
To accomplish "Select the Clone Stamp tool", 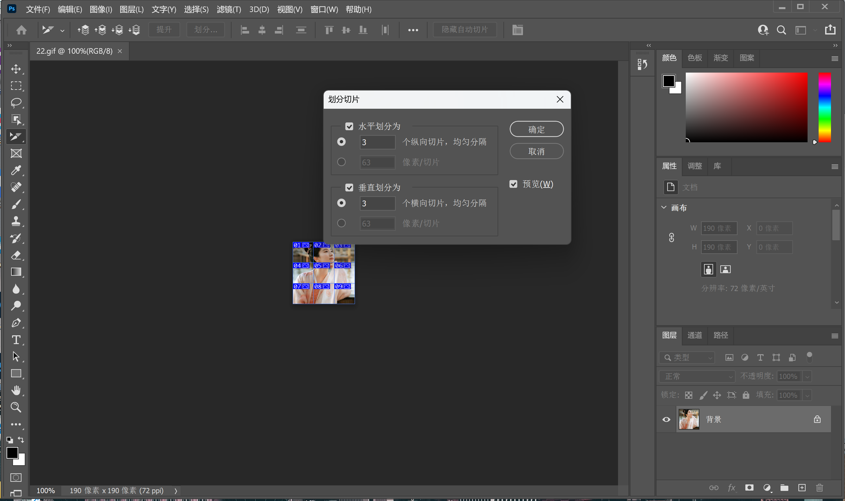I will click(16, 221).
